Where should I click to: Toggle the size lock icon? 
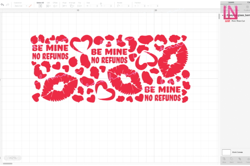pos(101,3)
